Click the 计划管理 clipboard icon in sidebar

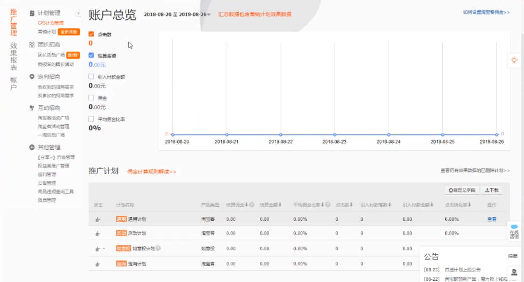tap(32, 14)
